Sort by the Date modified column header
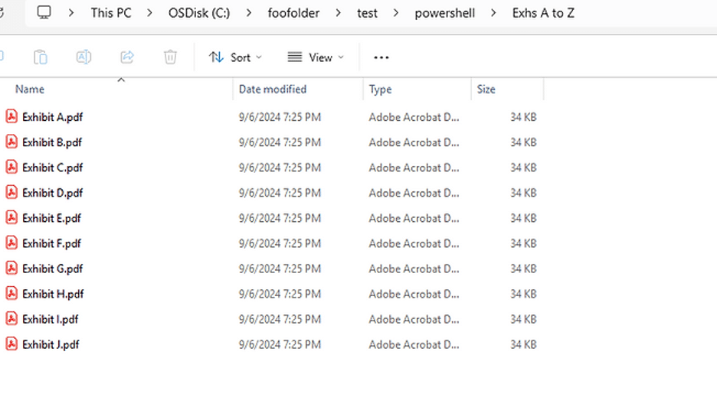The height and width of the screenshot is (407, 717). pos(272,90)
